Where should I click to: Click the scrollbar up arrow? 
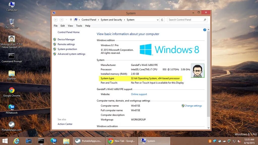[x=208, y=30]
